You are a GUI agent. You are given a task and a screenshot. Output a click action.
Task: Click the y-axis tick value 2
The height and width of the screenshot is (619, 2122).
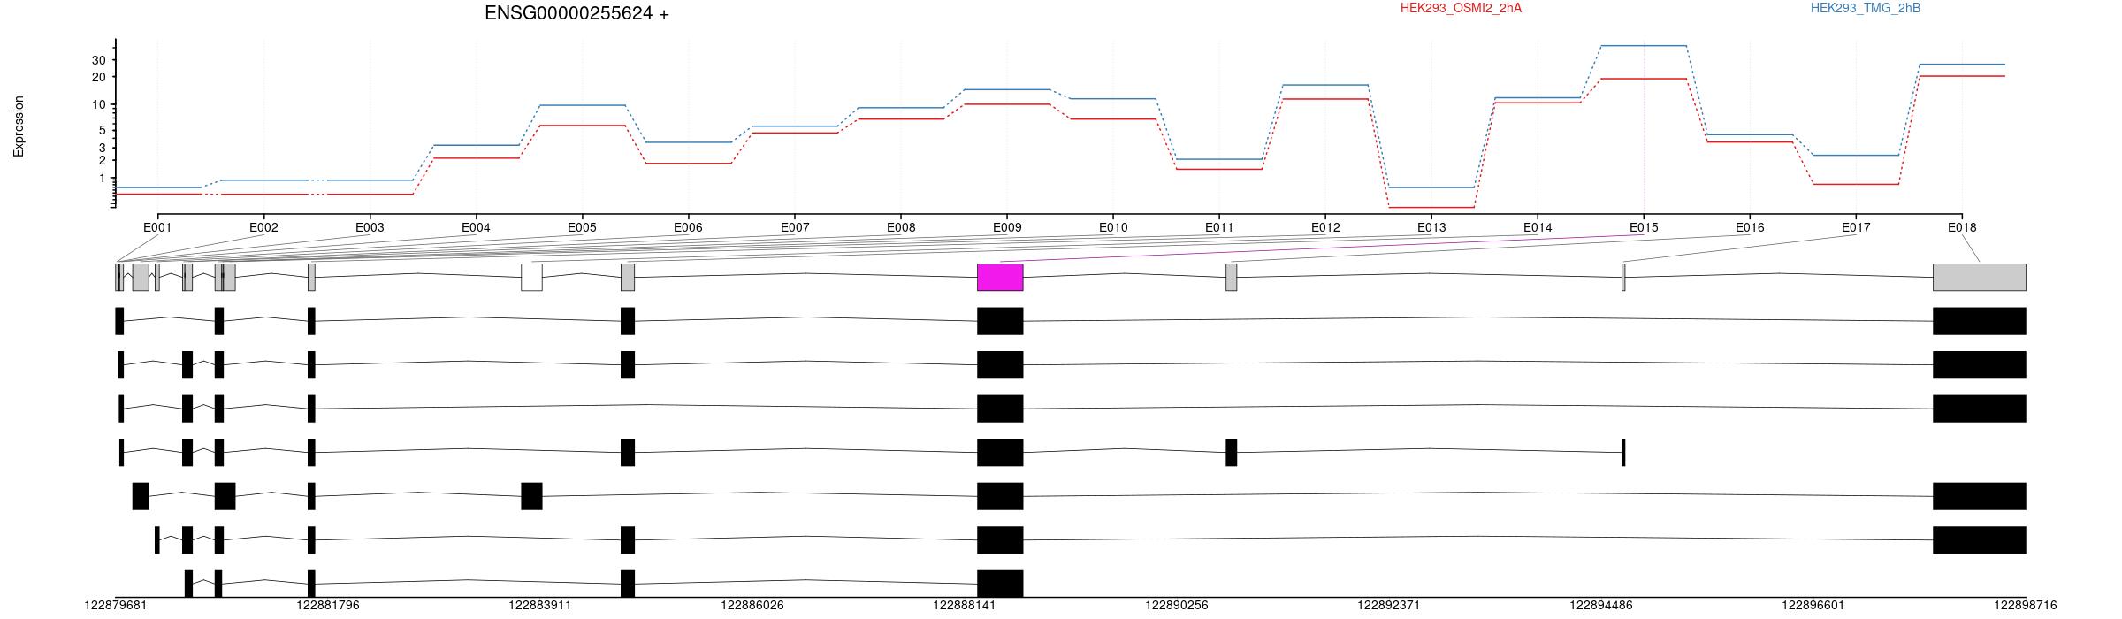coord(102,160)
